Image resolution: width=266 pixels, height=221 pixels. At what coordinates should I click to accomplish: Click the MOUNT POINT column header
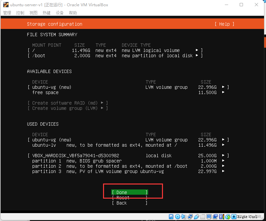pyautogui.click(x=47, y=45)
